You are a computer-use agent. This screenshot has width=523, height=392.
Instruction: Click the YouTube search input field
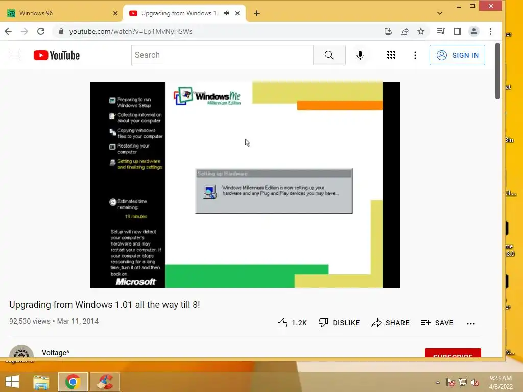222,55
